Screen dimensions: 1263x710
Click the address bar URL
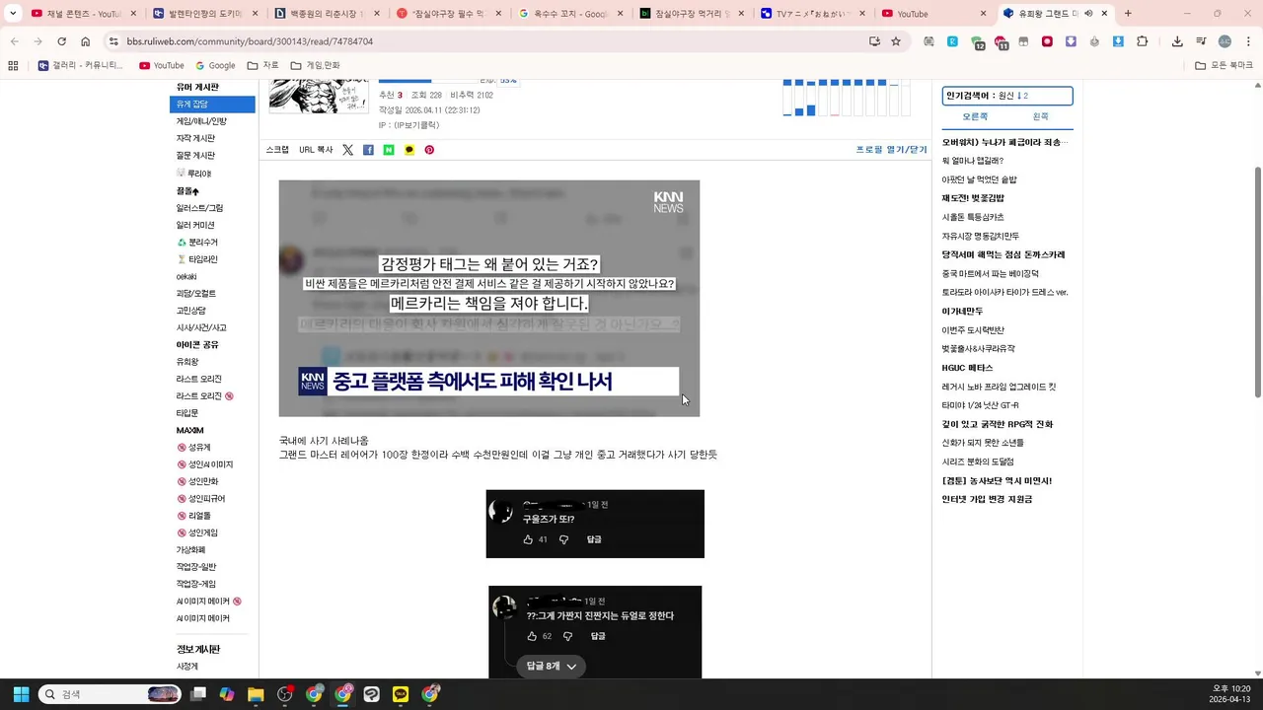(x=250, y=41)
